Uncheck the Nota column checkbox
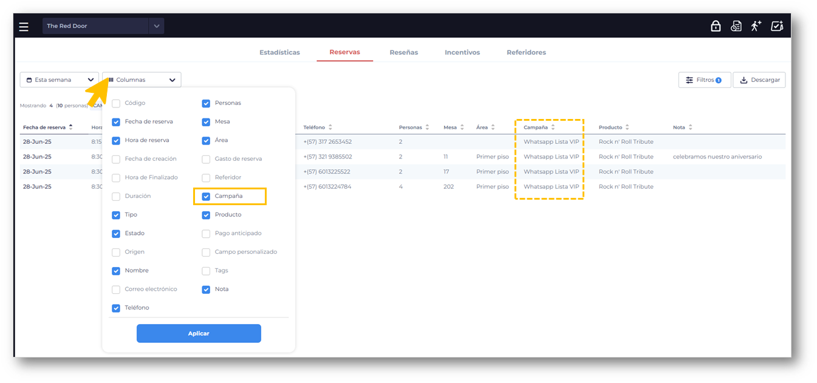 pyautogui.click(x=206, y=290)
